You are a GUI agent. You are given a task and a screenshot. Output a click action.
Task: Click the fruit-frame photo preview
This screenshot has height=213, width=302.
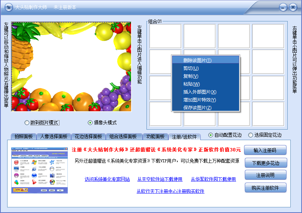pyautogui.click(x=72, y=66)
